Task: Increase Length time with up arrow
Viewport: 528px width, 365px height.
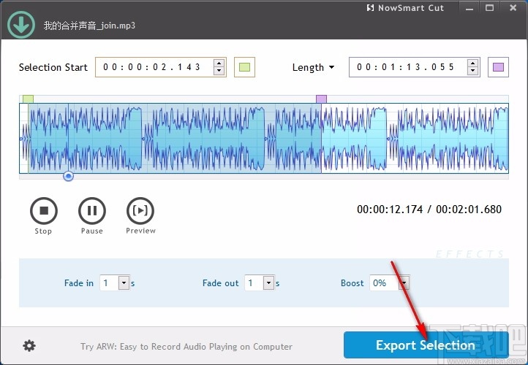Action: pyautogui.click(x=472, y=64)
